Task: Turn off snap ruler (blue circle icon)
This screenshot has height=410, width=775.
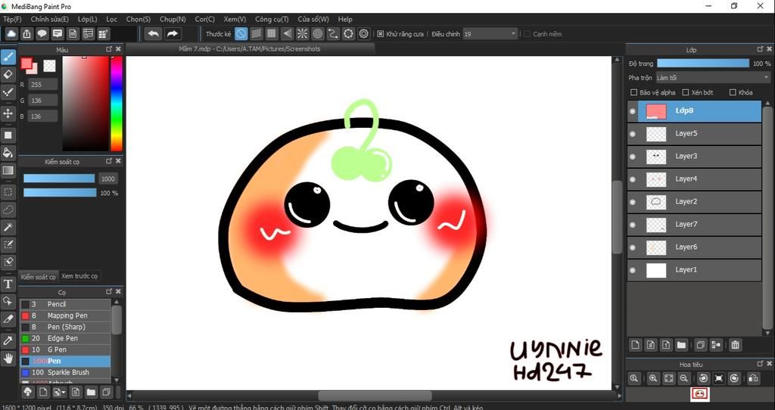Action: pos(241,33)
